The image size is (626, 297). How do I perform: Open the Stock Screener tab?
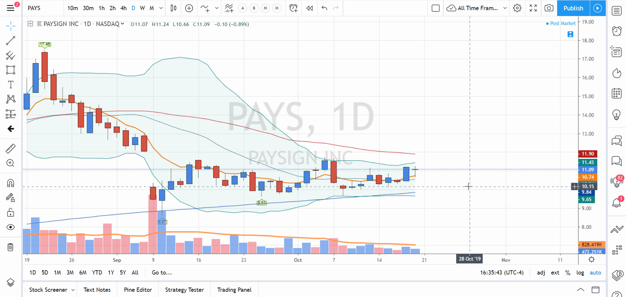(x=48, y=290)
